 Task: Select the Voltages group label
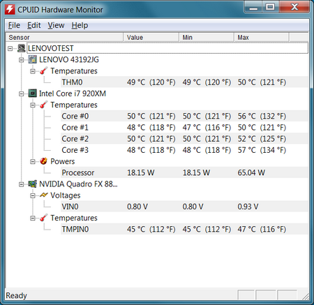tap(66, 195)
